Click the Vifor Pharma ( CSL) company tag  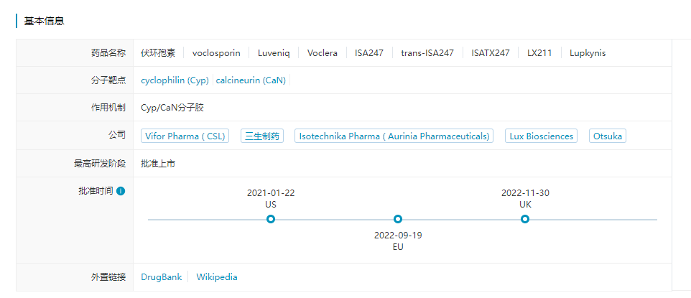[x=185, y=136]
